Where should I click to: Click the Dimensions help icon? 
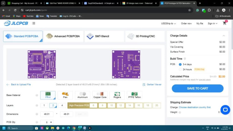click(x=37, y=114)
